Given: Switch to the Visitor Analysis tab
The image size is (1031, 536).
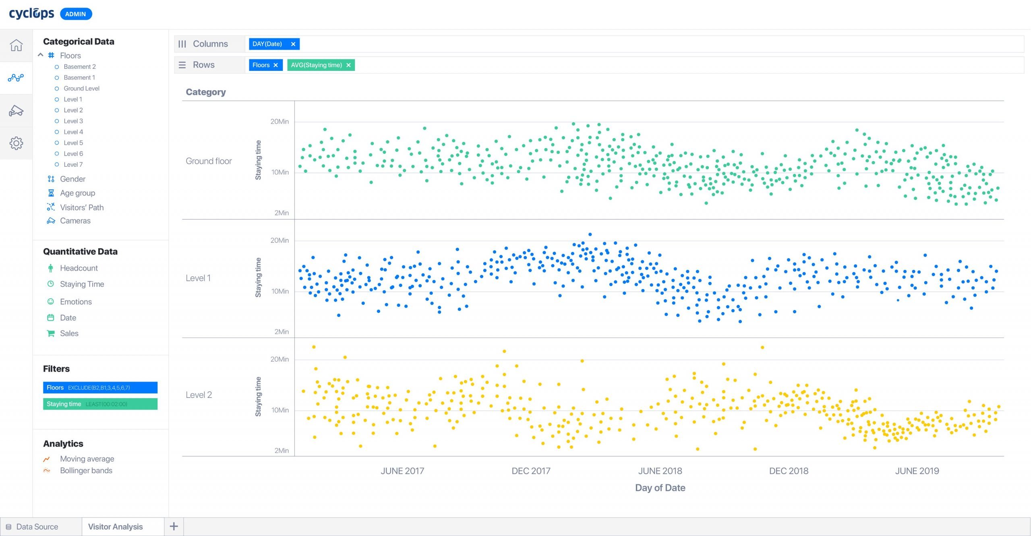Looking at the screenshot, I should tap(115, 527).
